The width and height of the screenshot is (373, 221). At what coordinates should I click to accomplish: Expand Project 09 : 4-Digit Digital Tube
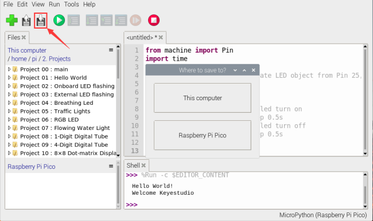(x=9, y=144)
